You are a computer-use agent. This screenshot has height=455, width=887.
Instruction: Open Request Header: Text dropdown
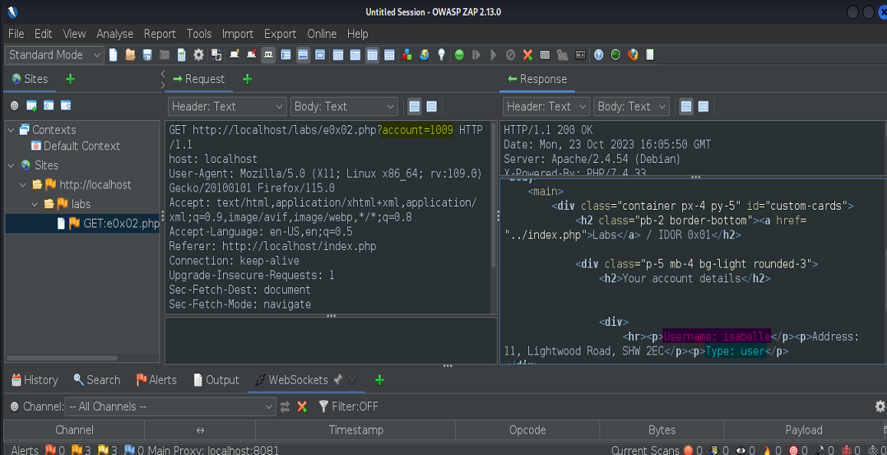[227, 106]
